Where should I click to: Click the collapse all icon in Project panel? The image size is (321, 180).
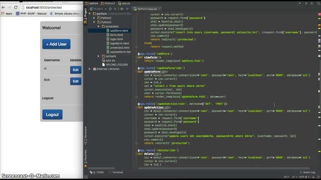pyautogui.click(x=115, y=9)
